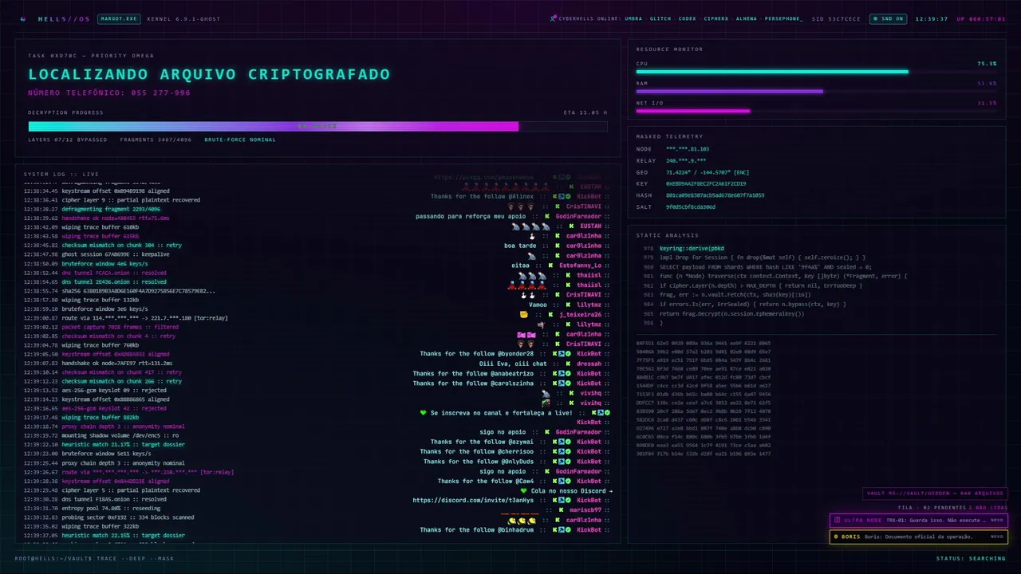The width and height of the screenshot is (1021, 574).
Task: Click the NET I/O usage bar
Action: (x=816, y=112)
